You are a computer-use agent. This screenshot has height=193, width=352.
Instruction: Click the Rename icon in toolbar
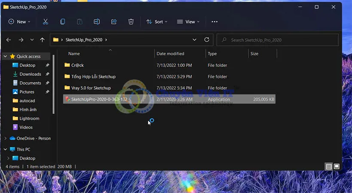(x=97, y=21)
